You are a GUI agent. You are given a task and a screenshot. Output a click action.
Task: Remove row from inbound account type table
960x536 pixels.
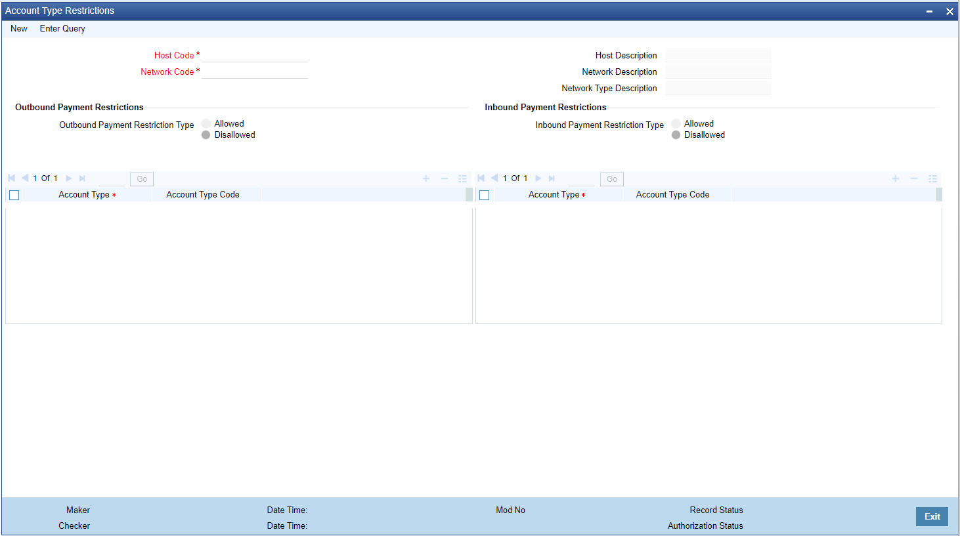(x=914, y=178)
